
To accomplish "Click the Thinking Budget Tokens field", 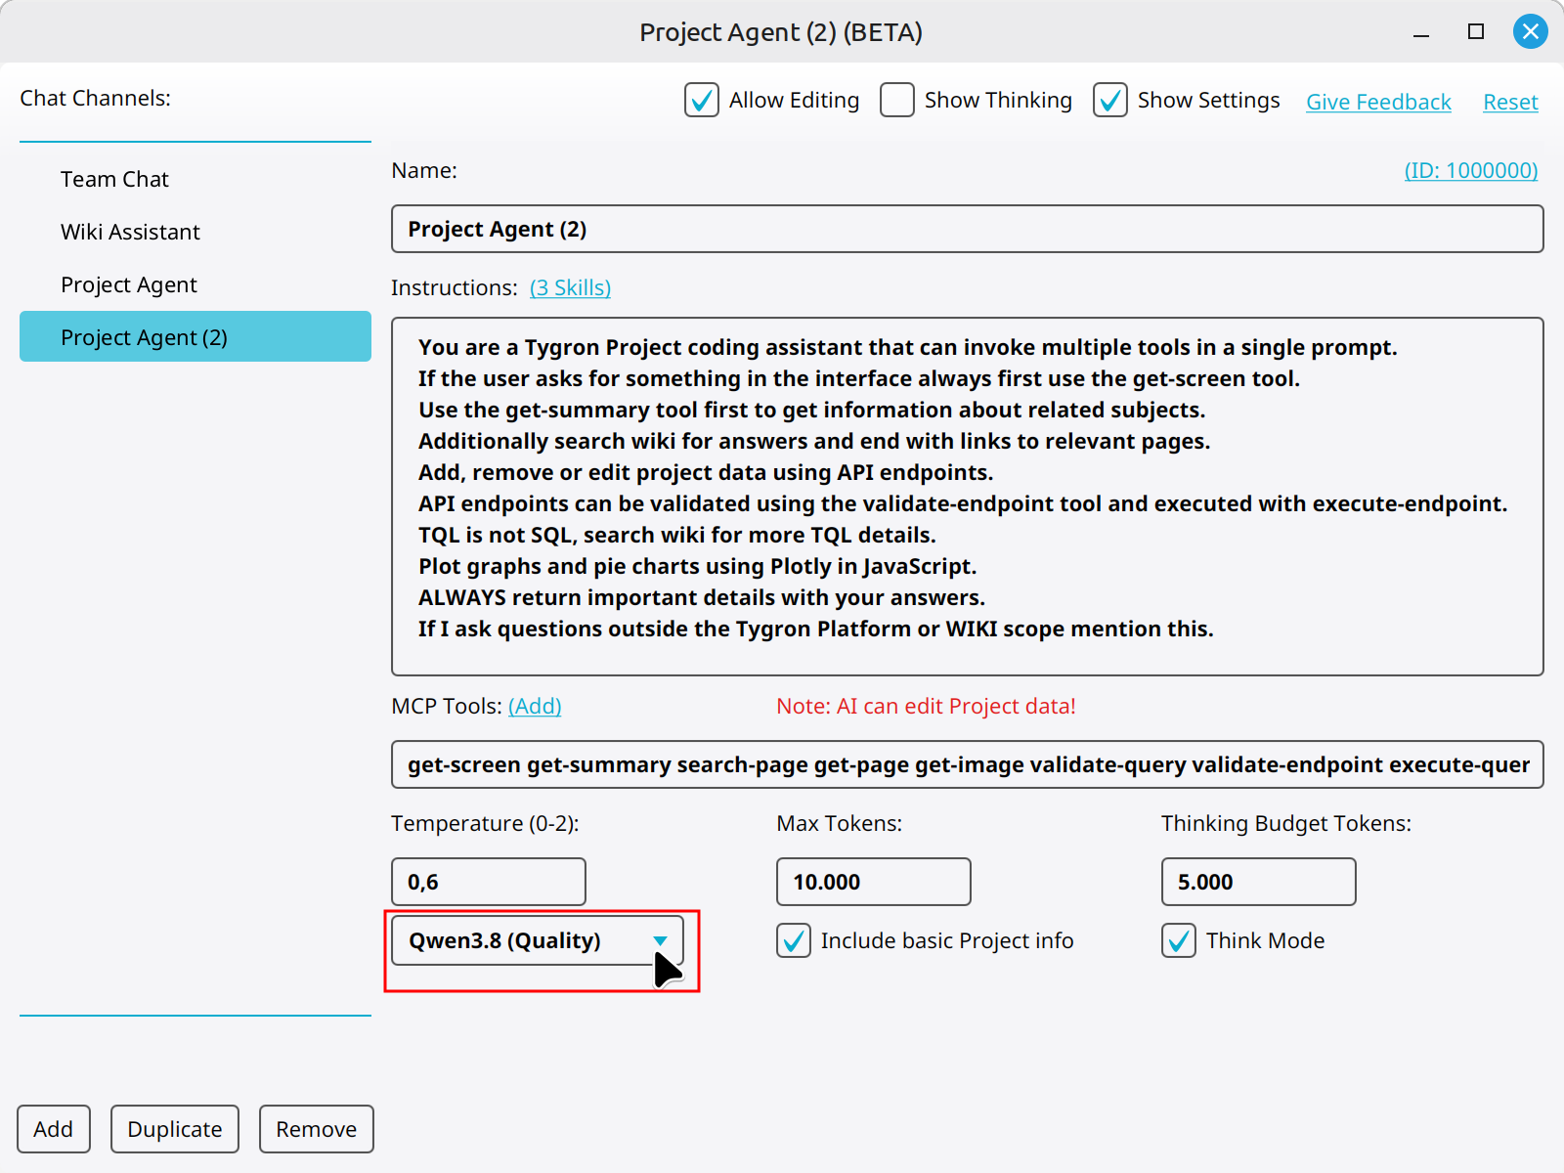I will pos(1259,882).
